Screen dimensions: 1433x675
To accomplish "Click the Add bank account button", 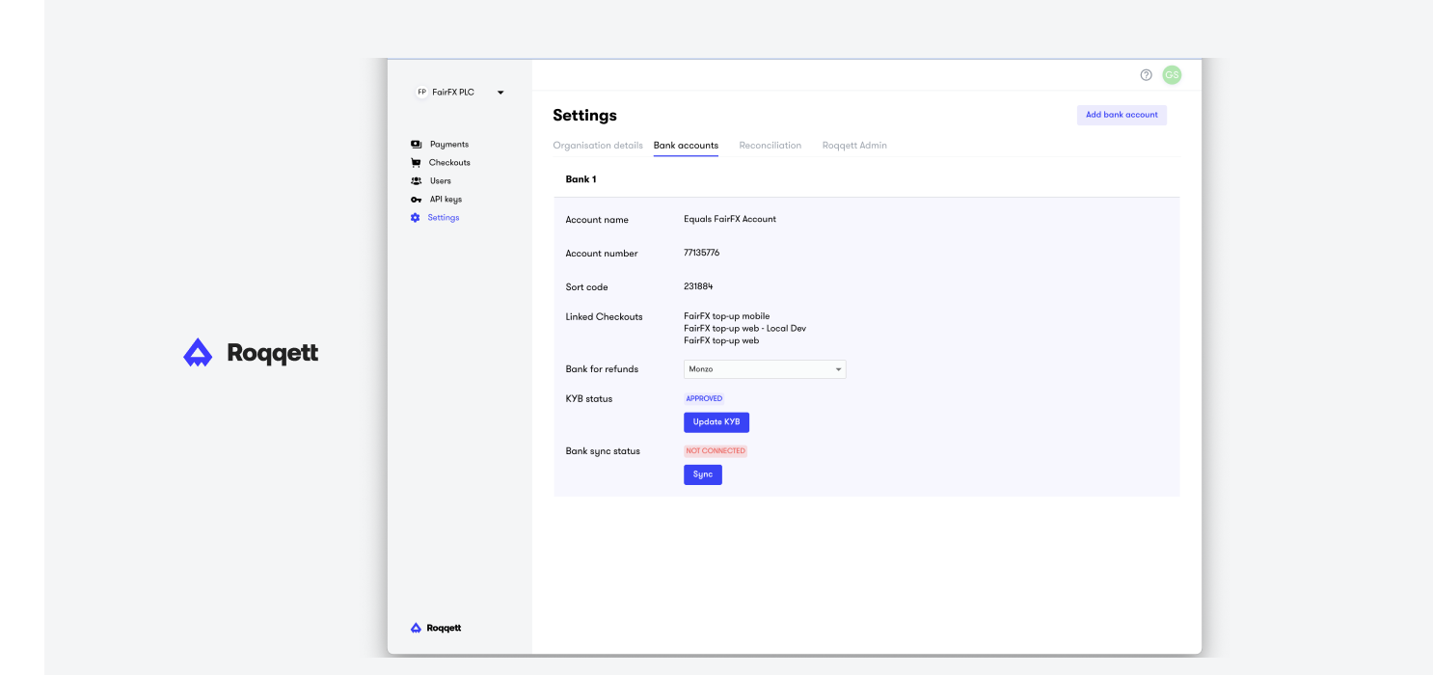I will [x=1122, y=115].
